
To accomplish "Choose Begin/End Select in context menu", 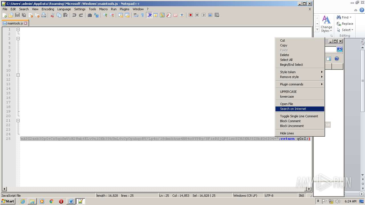I will click(x=300, y=65).
